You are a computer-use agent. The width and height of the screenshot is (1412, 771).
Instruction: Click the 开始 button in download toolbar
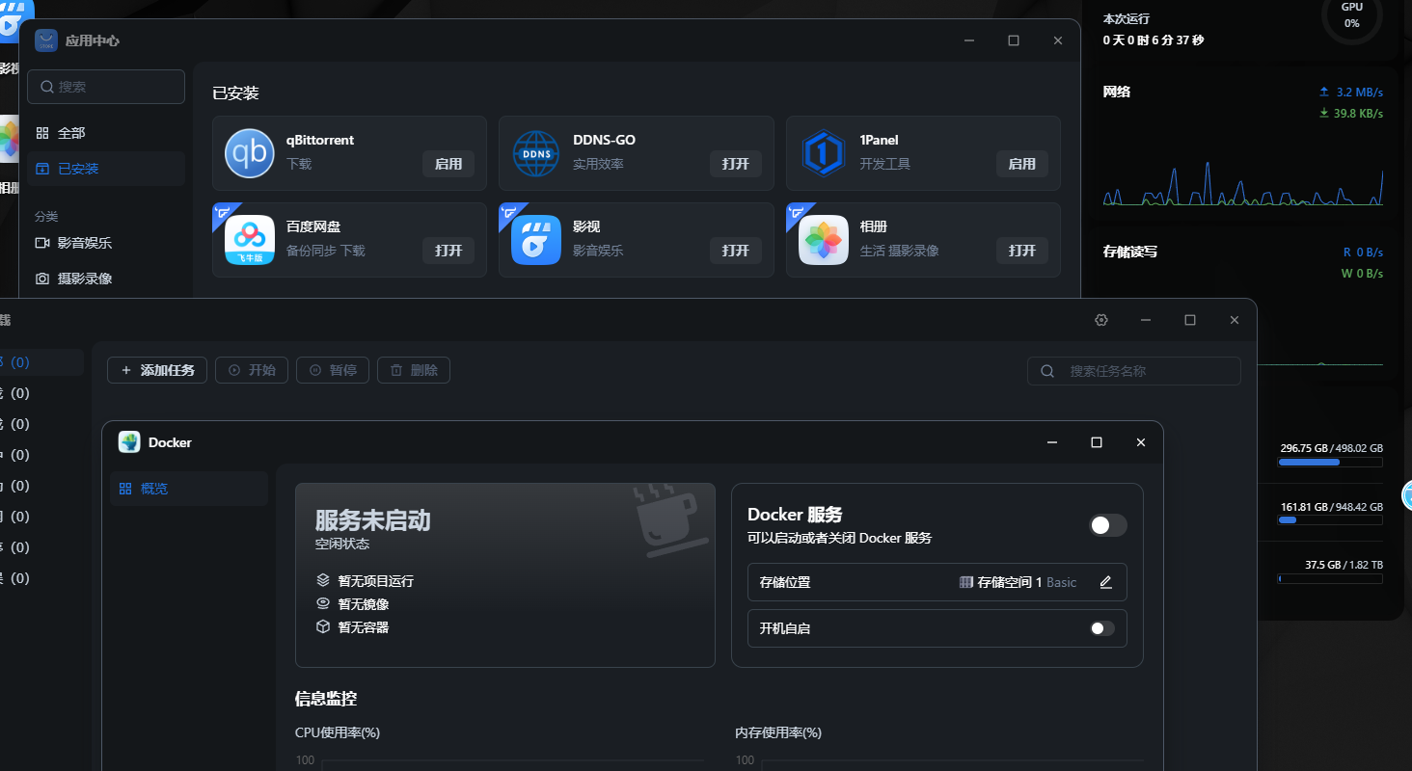coord(252,370)
